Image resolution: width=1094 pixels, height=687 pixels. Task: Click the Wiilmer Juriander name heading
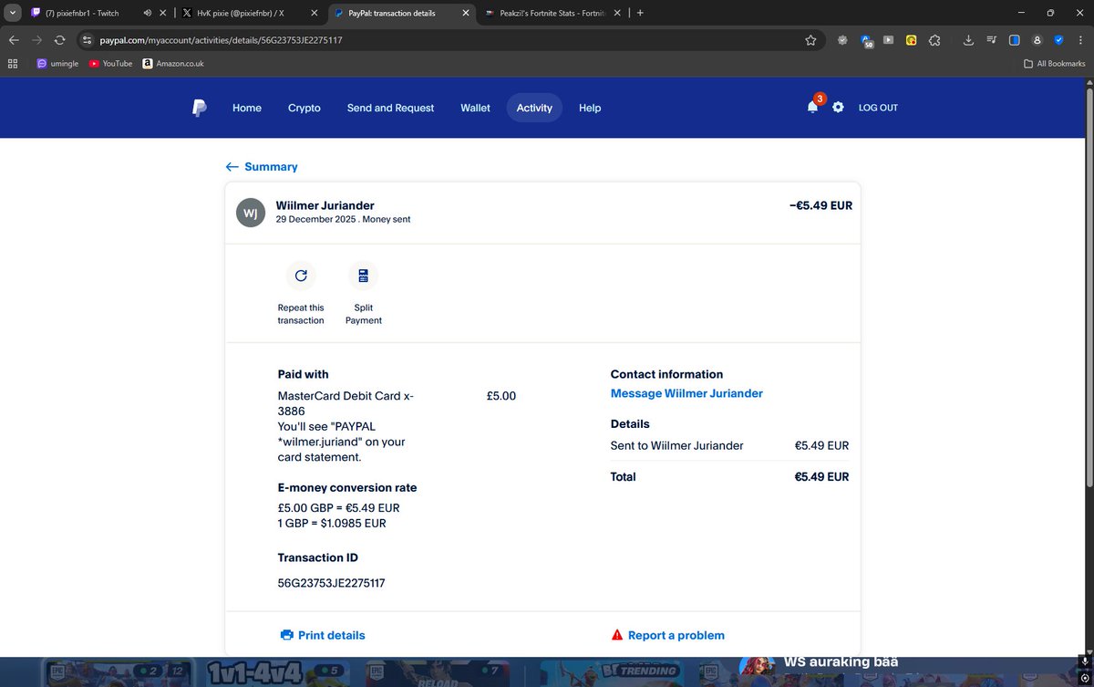click(325, 205)
